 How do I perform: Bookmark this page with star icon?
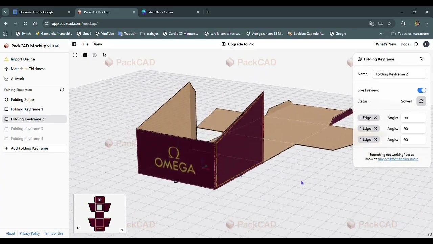point(389,23)
